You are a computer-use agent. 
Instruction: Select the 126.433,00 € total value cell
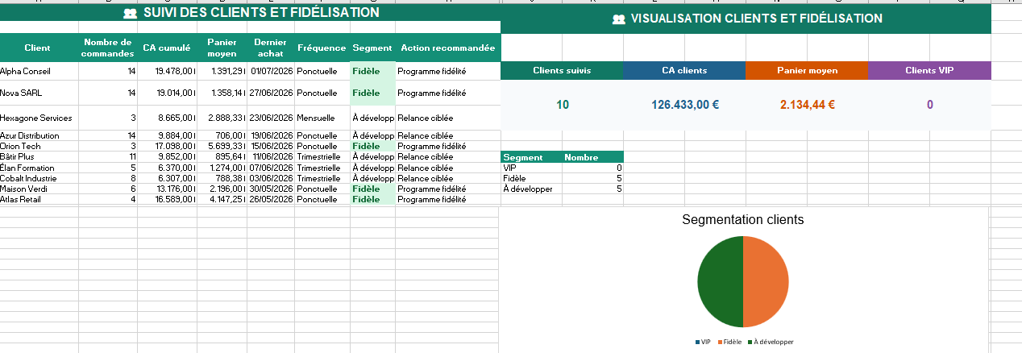pyautogui.click(x=684, y=104)
